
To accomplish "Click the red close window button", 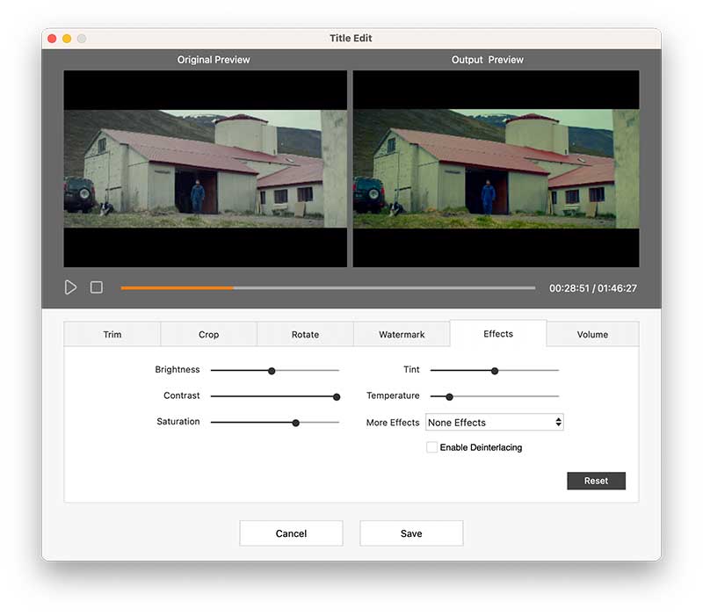I will coord(52,39).
